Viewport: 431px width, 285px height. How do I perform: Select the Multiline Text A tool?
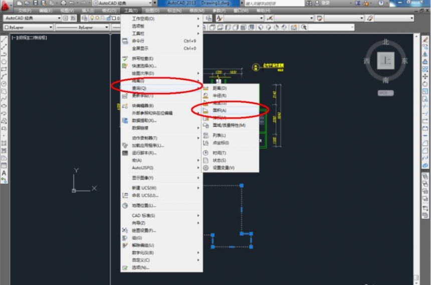pos(4,173)
